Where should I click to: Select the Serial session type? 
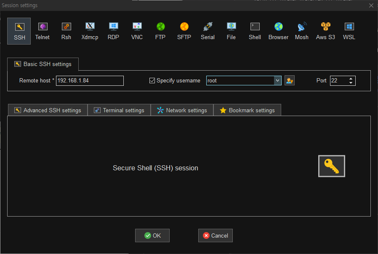pos(208,31)
